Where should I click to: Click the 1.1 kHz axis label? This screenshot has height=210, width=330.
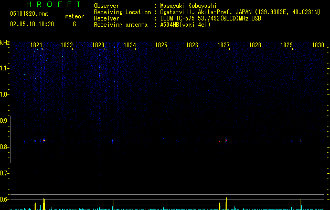click(4, 68)
